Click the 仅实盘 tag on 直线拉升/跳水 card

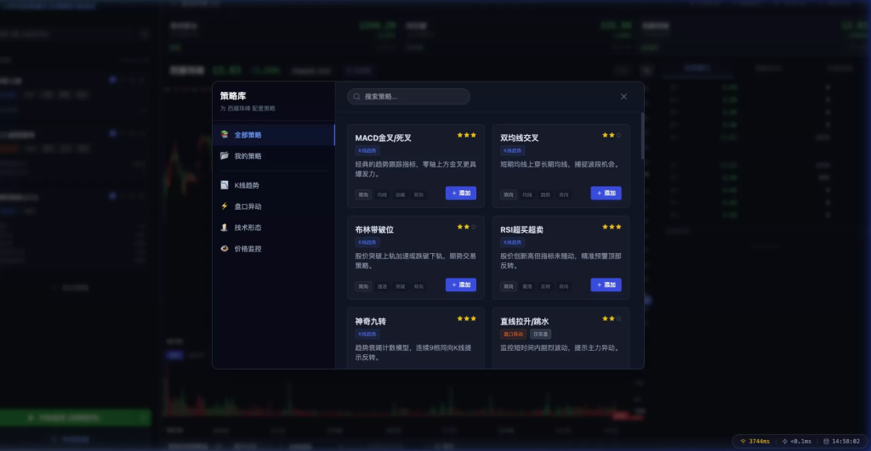coord(540,334)
